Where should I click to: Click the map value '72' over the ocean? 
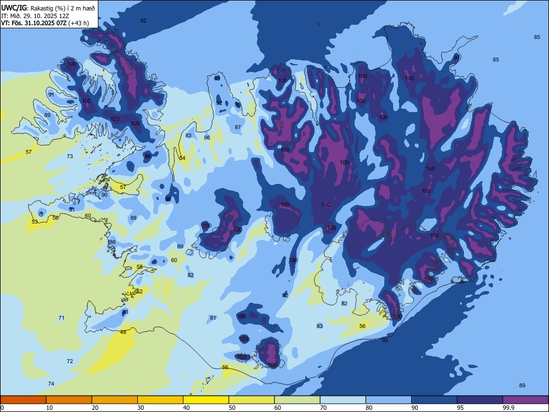tap(70, 361)
